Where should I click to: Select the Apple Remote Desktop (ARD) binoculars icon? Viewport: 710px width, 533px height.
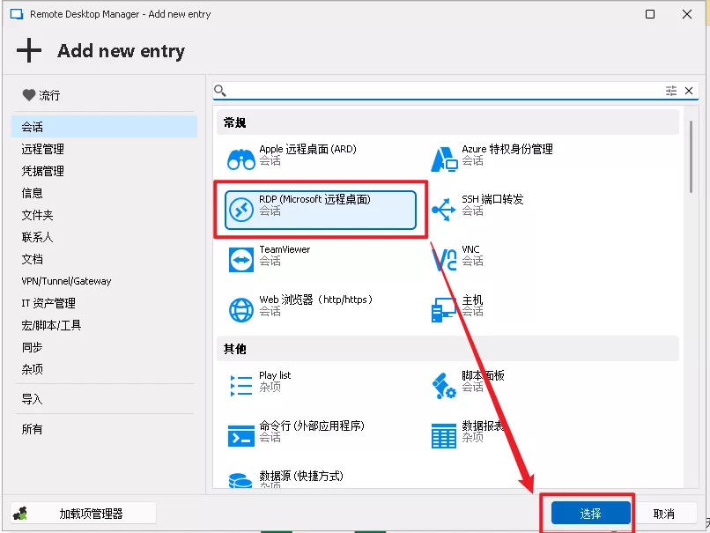pos(240,159)
